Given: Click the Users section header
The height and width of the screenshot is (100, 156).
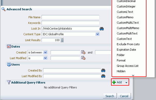Looking at the screenshot, I should tap(15, 65).
